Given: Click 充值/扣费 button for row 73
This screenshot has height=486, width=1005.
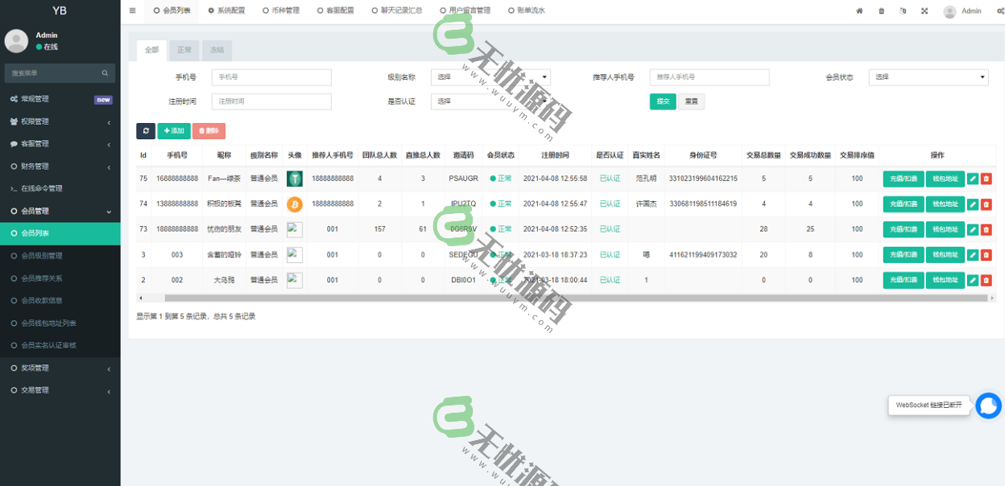Looking at the screenshot, I should click(904, 229).
